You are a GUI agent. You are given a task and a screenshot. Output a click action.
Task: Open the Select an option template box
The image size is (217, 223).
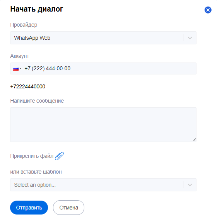pos(103,185)
